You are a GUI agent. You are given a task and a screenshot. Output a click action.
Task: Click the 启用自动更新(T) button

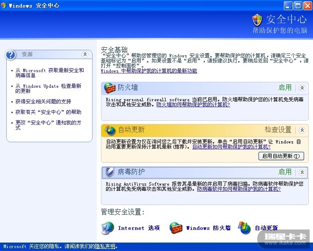tap(281, 156)
